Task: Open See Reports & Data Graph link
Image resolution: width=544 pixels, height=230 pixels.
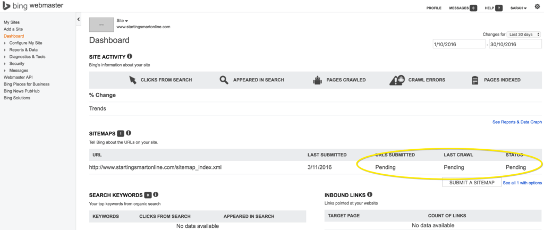Action: [517, 122]
